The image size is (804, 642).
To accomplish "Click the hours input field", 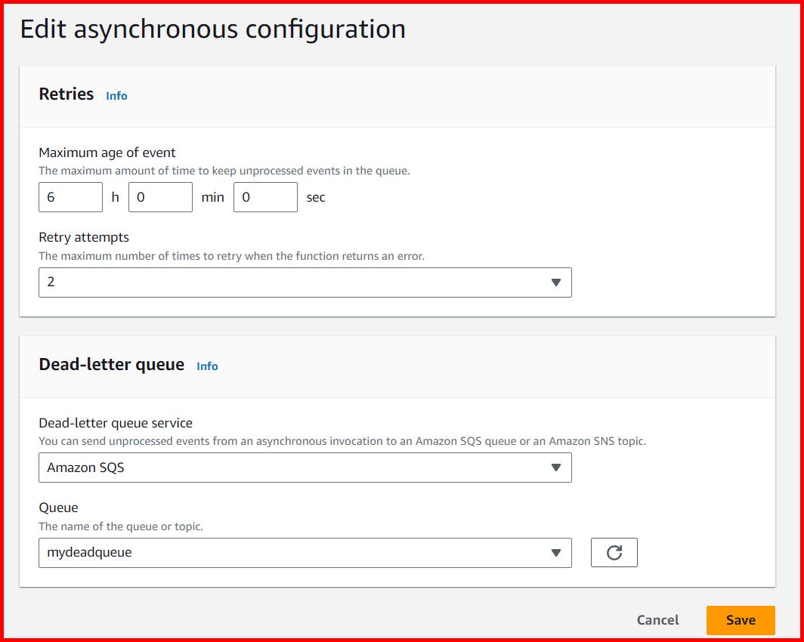I will (x=71, y=197).
